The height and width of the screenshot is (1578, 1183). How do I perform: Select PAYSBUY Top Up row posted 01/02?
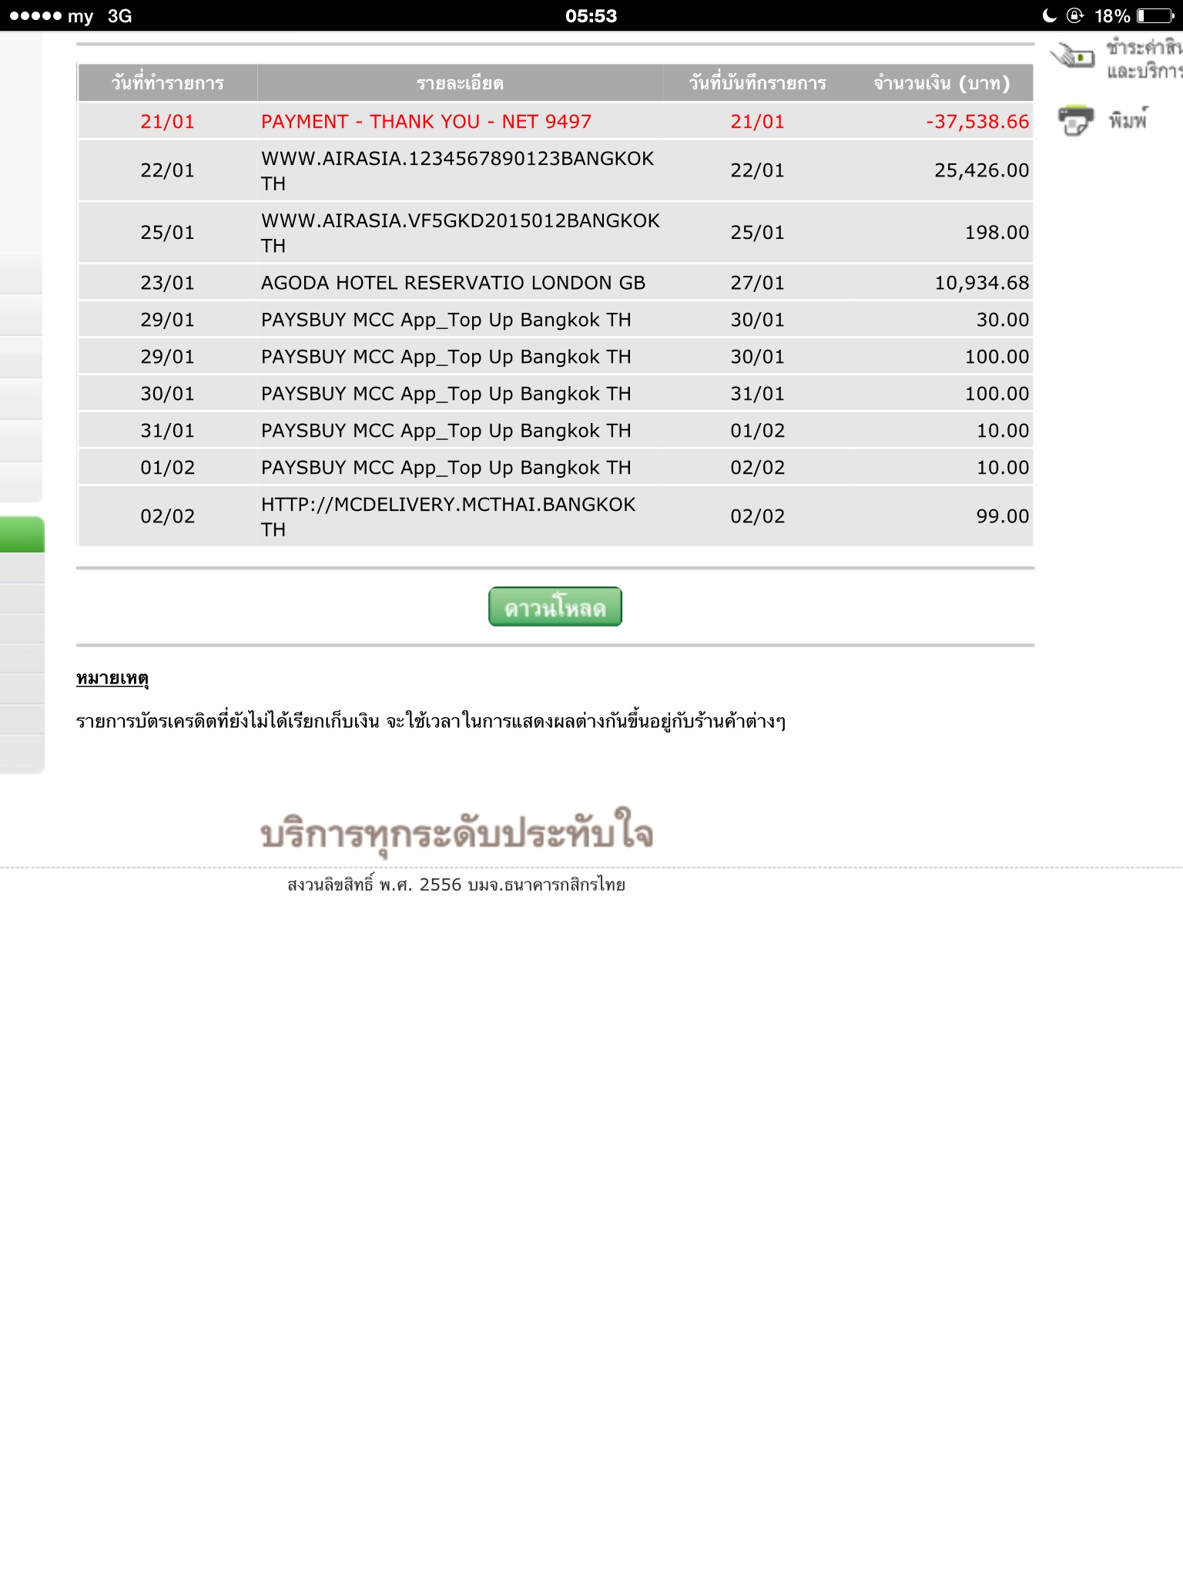(x=555, y=431)
